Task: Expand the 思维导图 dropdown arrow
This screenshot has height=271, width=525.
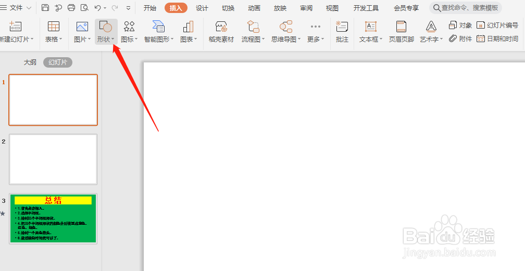Action: click(299, 39)
